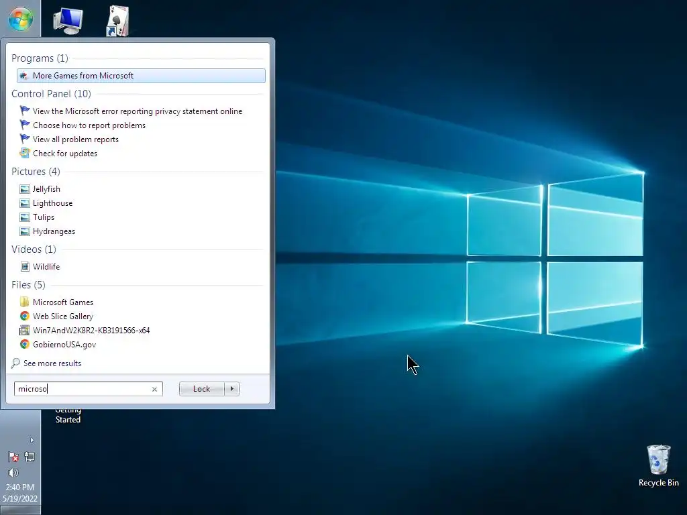The height and width of the screenshot is (515, 687).
Task: Open Microsoft error reporting privacy statement
Action: [x=137, y=111]
